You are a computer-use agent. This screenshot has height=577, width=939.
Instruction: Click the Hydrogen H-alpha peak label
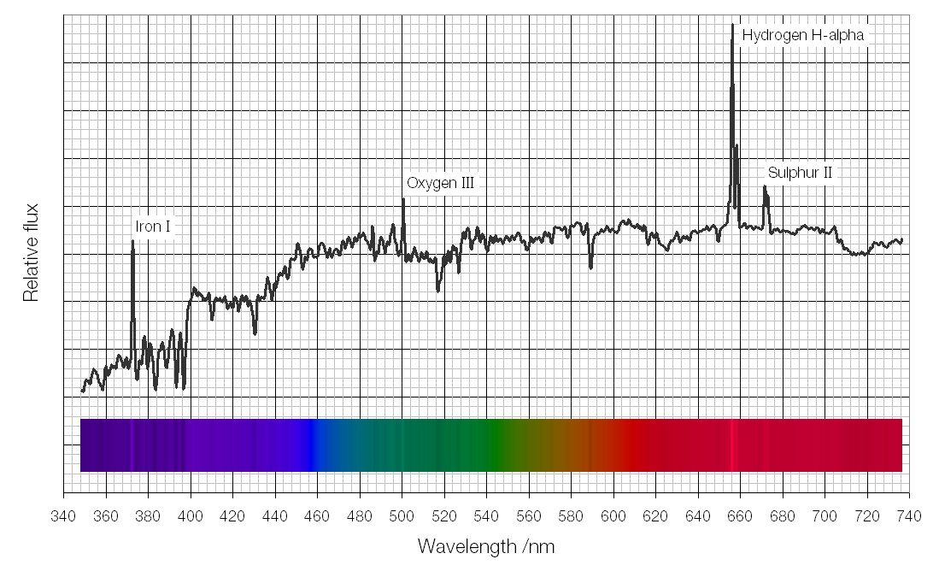click(802, 36)
